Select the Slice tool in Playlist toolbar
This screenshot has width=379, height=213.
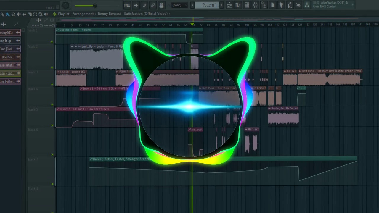(30, 14)
